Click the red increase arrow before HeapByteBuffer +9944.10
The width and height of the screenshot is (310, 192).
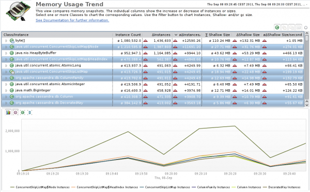coord(175,53)
